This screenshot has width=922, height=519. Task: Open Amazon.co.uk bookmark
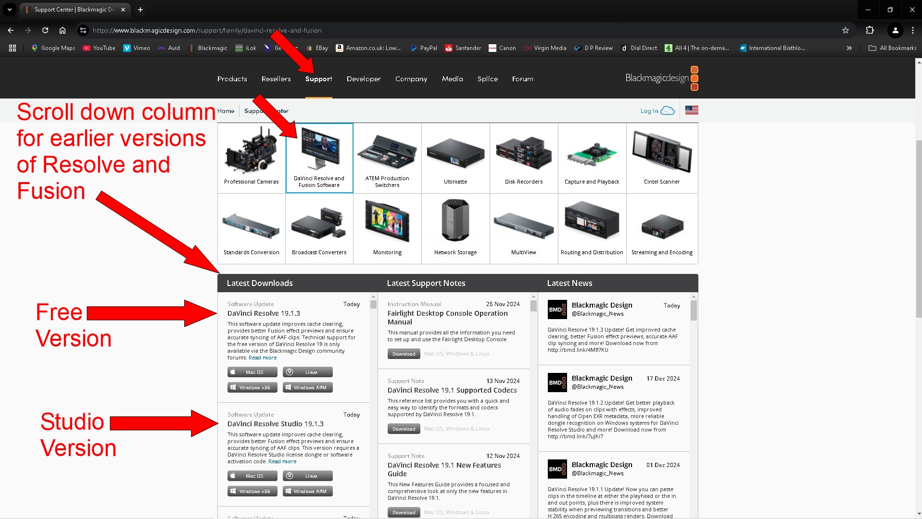click(368, 48)
